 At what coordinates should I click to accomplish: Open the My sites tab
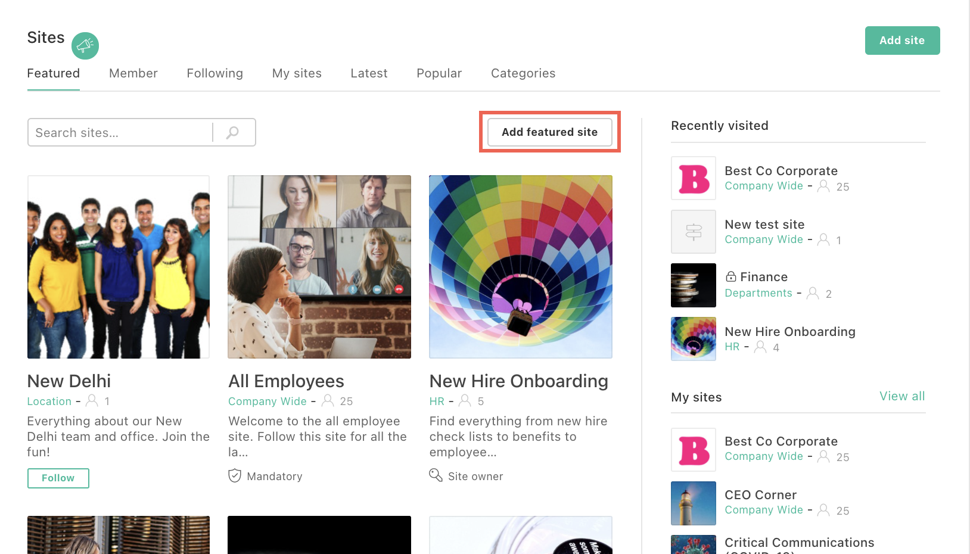click(x=297, y=73)
